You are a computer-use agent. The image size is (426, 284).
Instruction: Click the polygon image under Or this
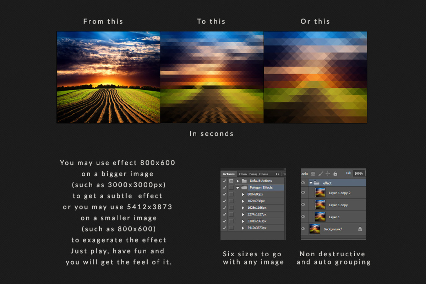point(315,77)
